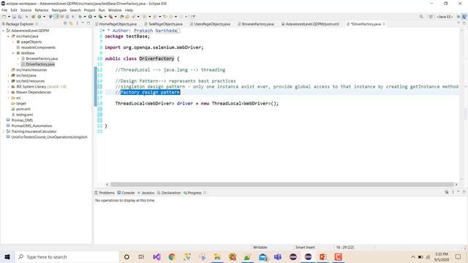468x263 pixels.
Task: Click the New file toolbar icon
Action: click(4, 17)
